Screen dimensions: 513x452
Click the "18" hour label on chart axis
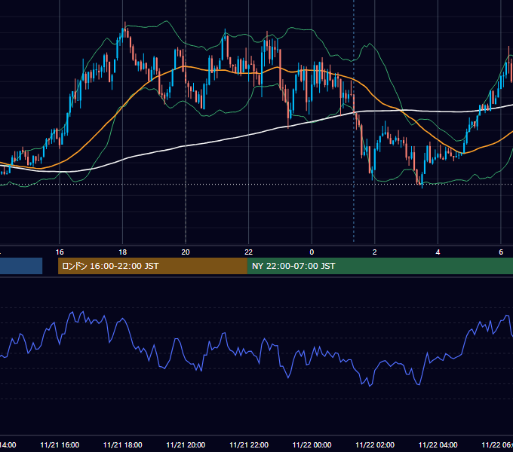[123, 252]
